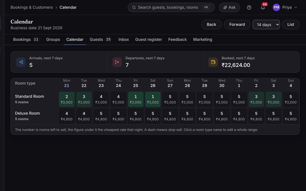
Task: Go to the Inbox tab
Action: [124, 39]
